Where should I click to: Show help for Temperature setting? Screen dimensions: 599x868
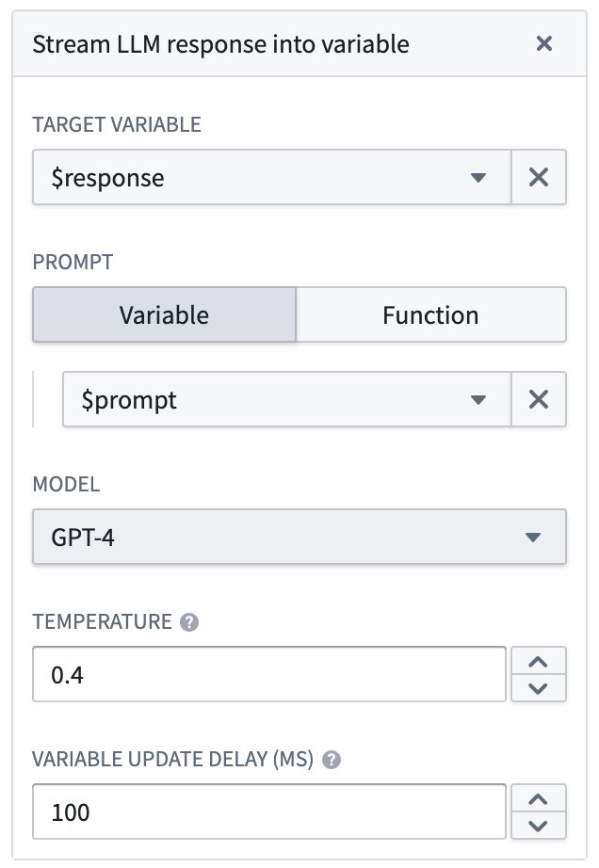coord(189,622)
